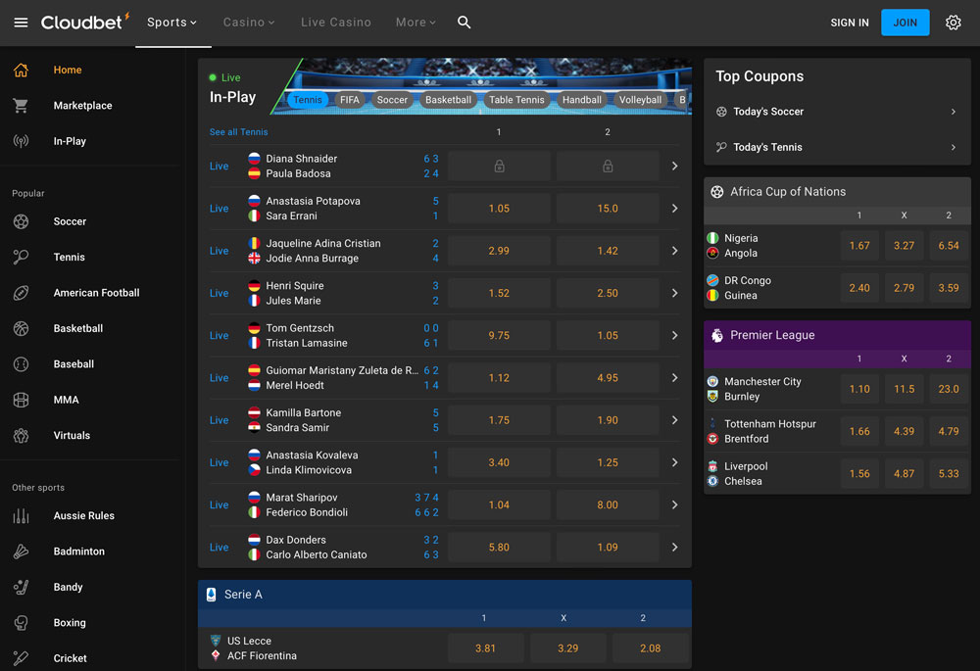Select Manchester City vs Burnley draw 11.5

pos(904,389)
